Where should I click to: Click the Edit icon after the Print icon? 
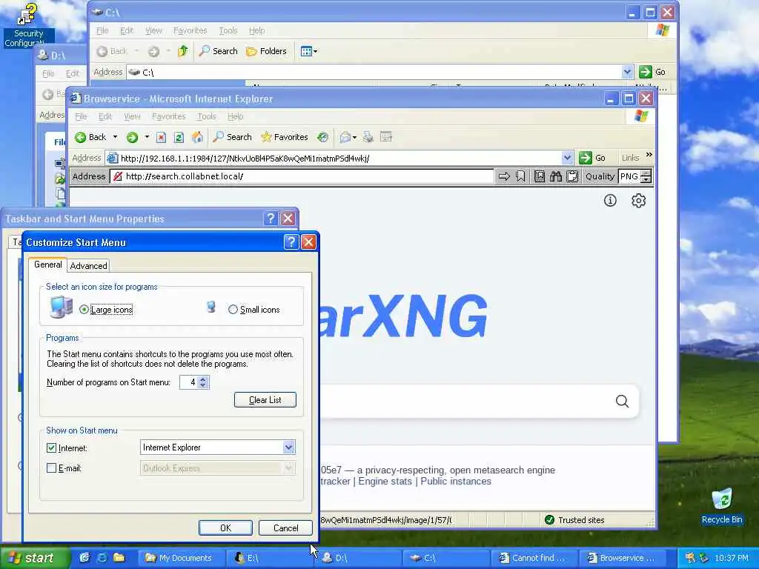pos(385,137)
